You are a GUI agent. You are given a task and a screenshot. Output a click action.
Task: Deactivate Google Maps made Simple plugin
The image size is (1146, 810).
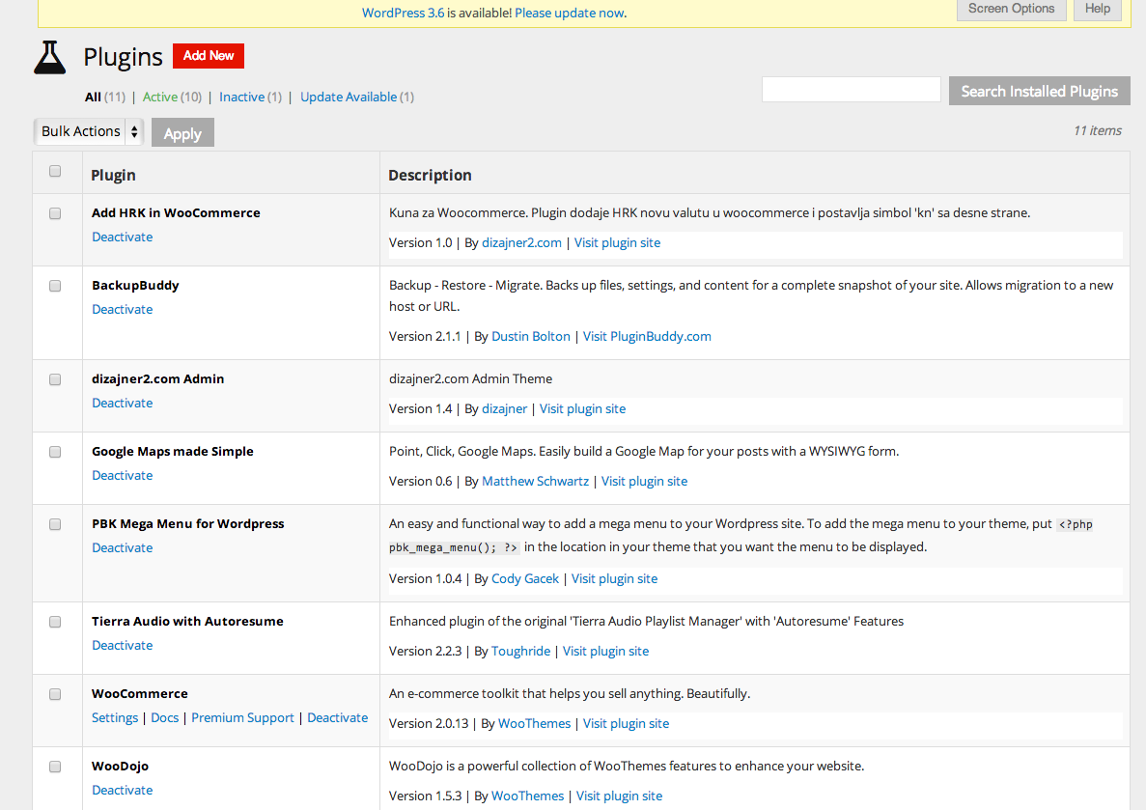click(122, 475)
